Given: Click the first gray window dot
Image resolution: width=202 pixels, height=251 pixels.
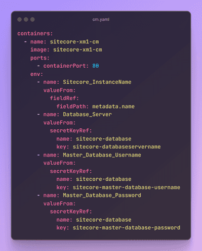Looking at the screenshot, I should (x=19, y=20).
